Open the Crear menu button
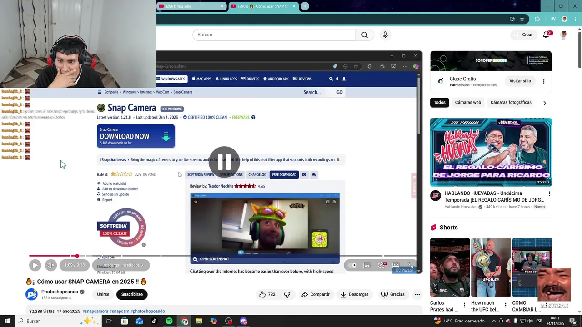Image resolution: width=582 pixels, height=327 pixels. [523, 35]
